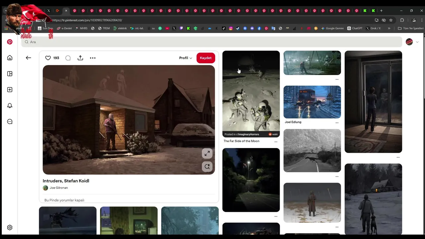
Task: Create a new pin with the plus icon
Action: 10,90
